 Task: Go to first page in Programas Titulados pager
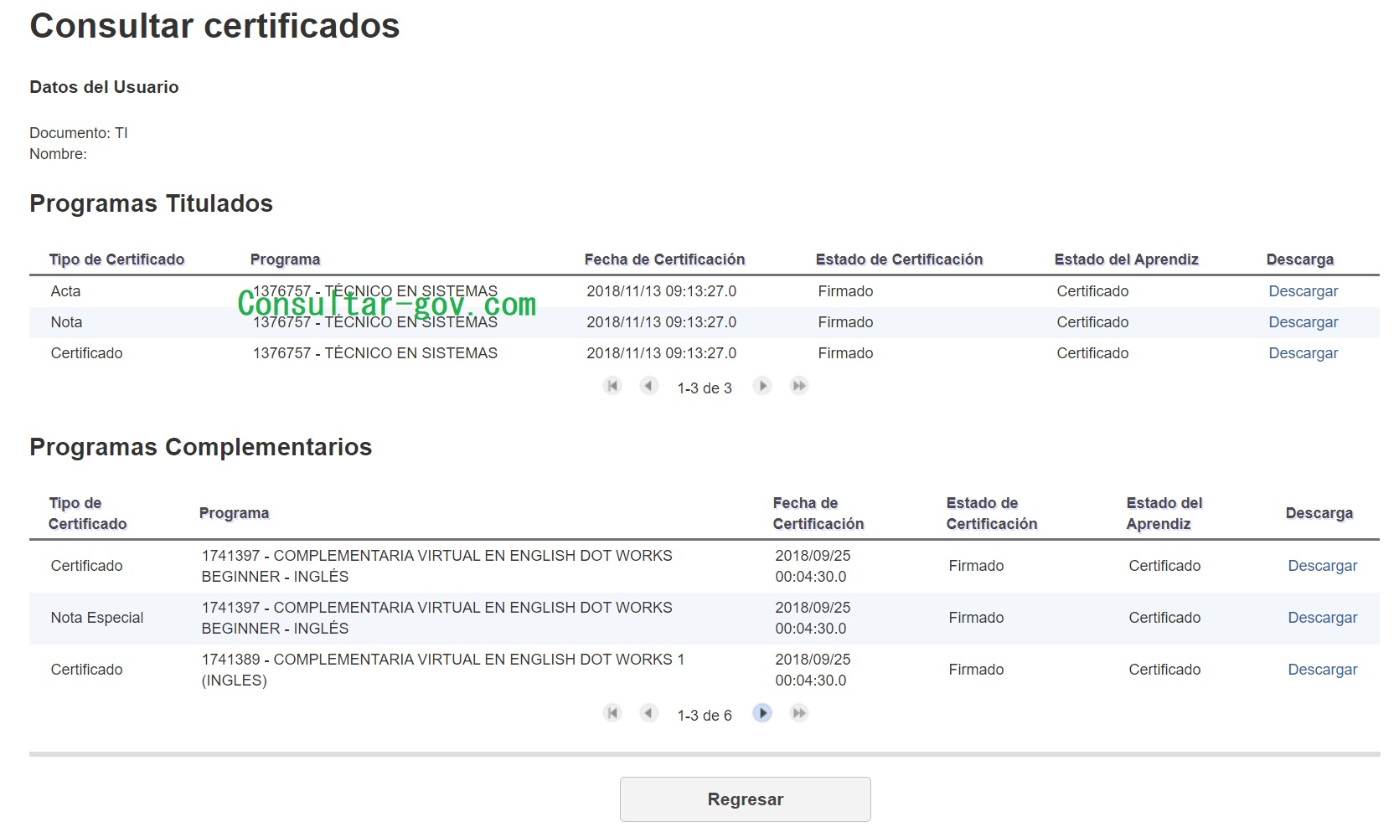coord(612,386)
